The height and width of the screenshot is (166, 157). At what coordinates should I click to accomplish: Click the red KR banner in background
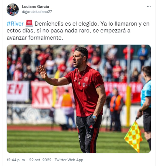(42, 95)
